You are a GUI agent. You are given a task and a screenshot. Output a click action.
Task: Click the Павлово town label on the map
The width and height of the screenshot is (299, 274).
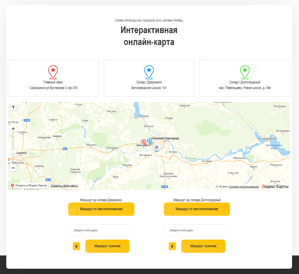127,165
